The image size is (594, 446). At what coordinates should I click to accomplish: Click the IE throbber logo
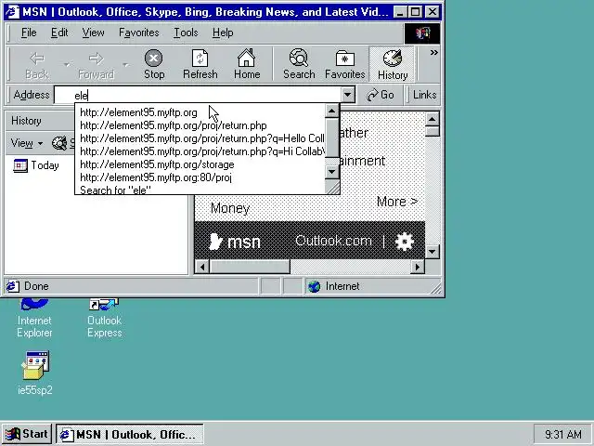[x=422, y=33]
